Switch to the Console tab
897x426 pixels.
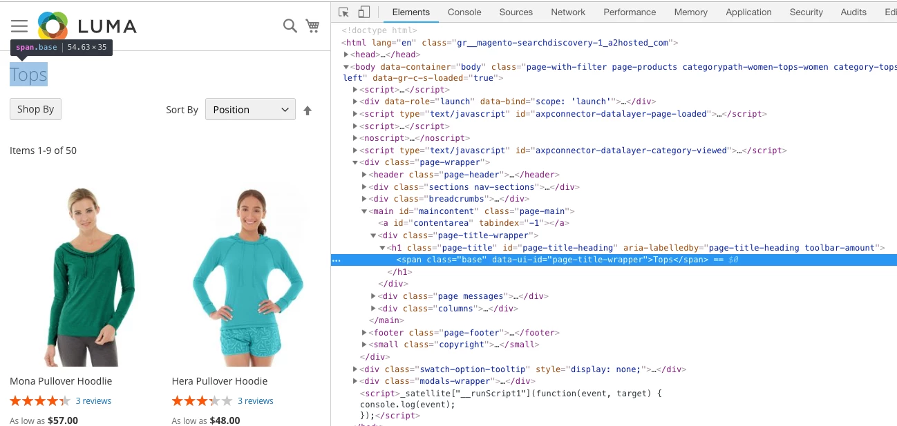464,12
